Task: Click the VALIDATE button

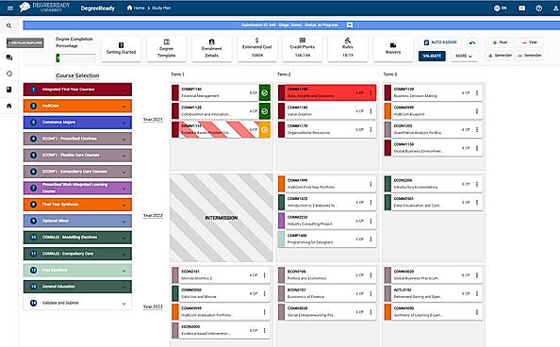Action: 432,57
